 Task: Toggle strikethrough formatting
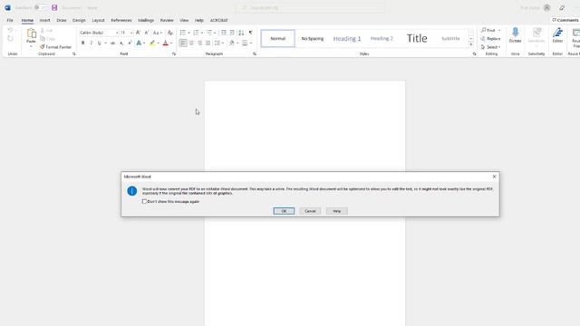(112, 43)
